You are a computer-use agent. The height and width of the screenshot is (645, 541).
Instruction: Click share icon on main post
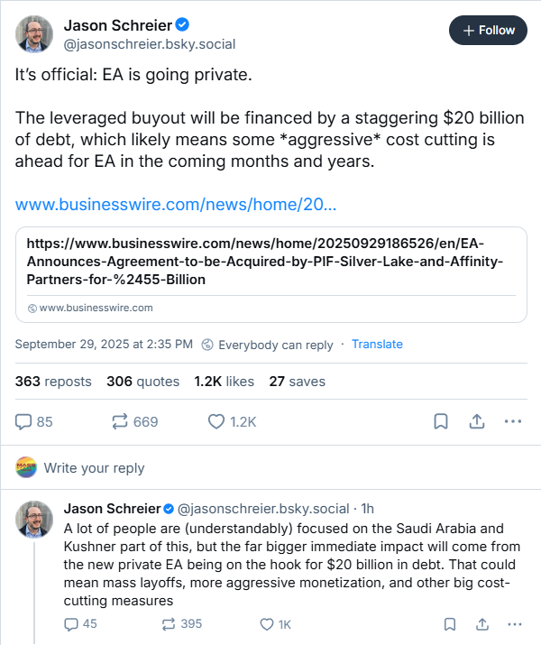pos(476,421)
